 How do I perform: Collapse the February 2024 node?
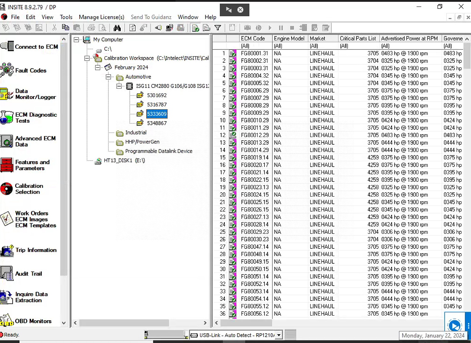(x=98, y=67)
